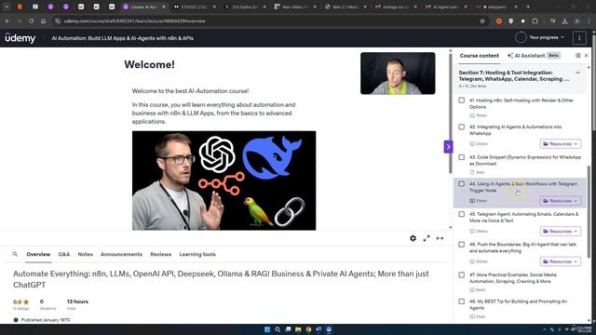Close the course content sidebar
The width and height of the screenshot is (596, 335).
[586, 56]
